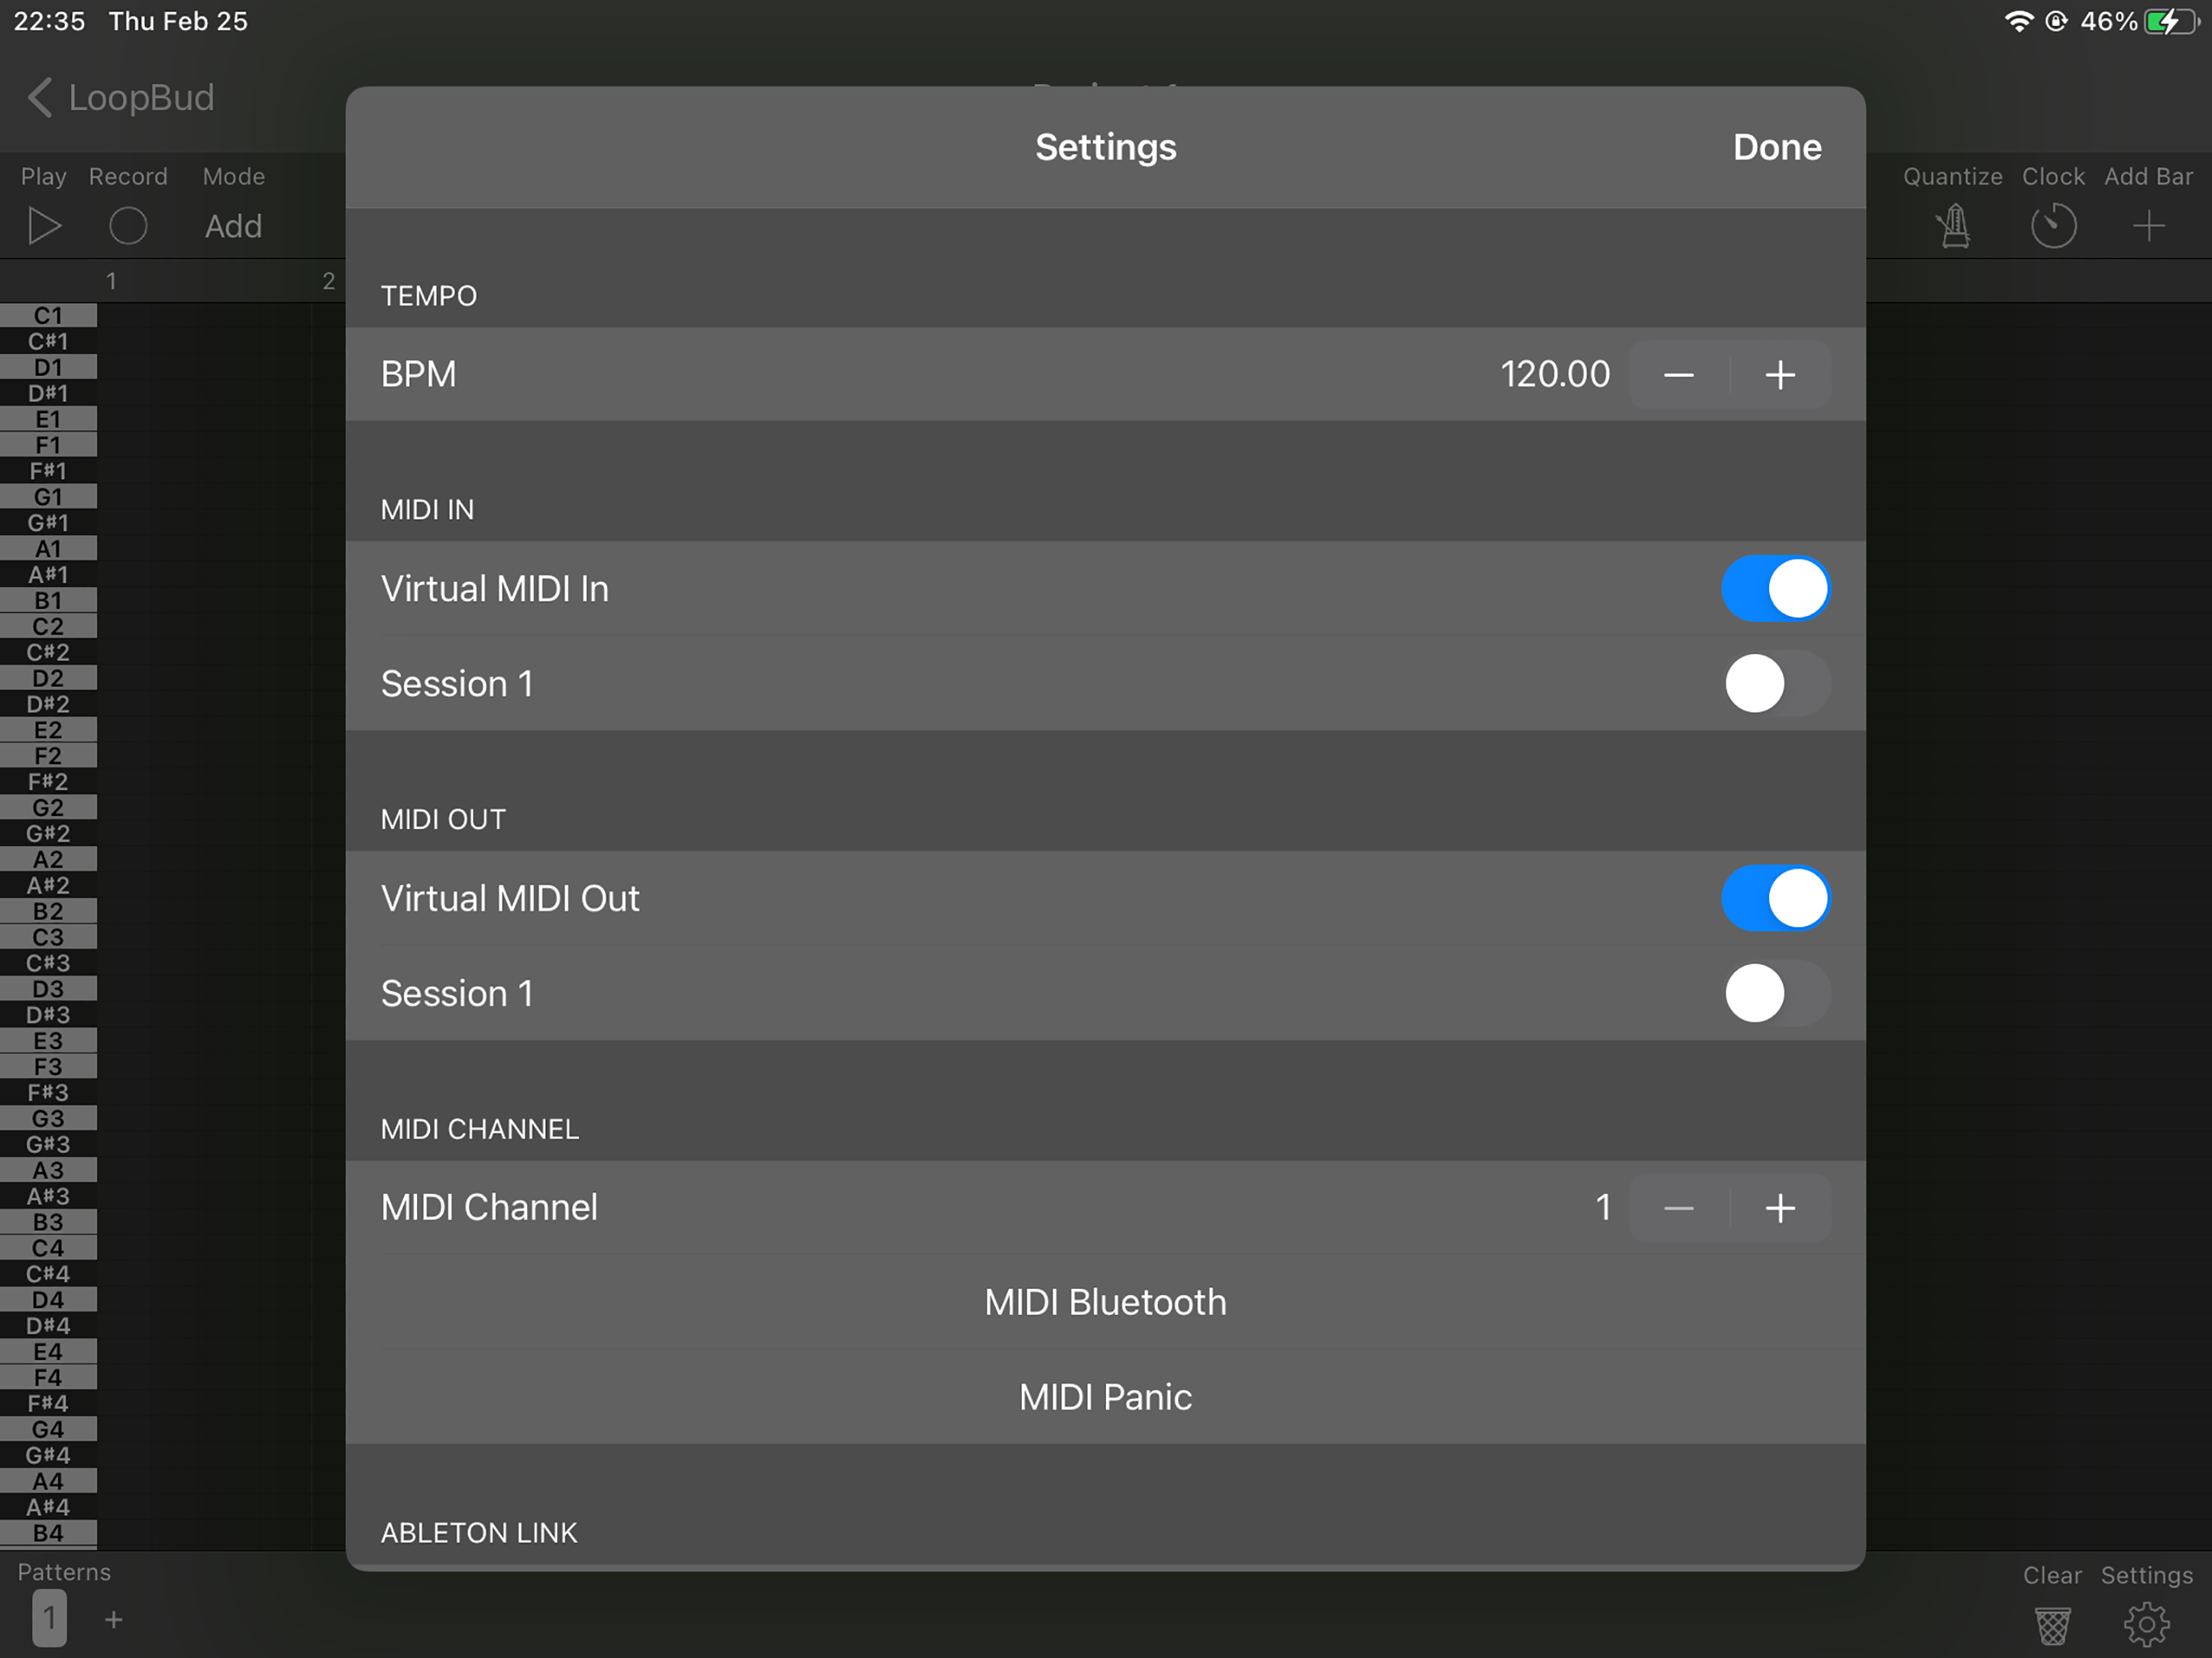Viewport: 2212px width, 1658px height.
Task: Add a new pattern with plus icon
Action: pos(114,1619)
